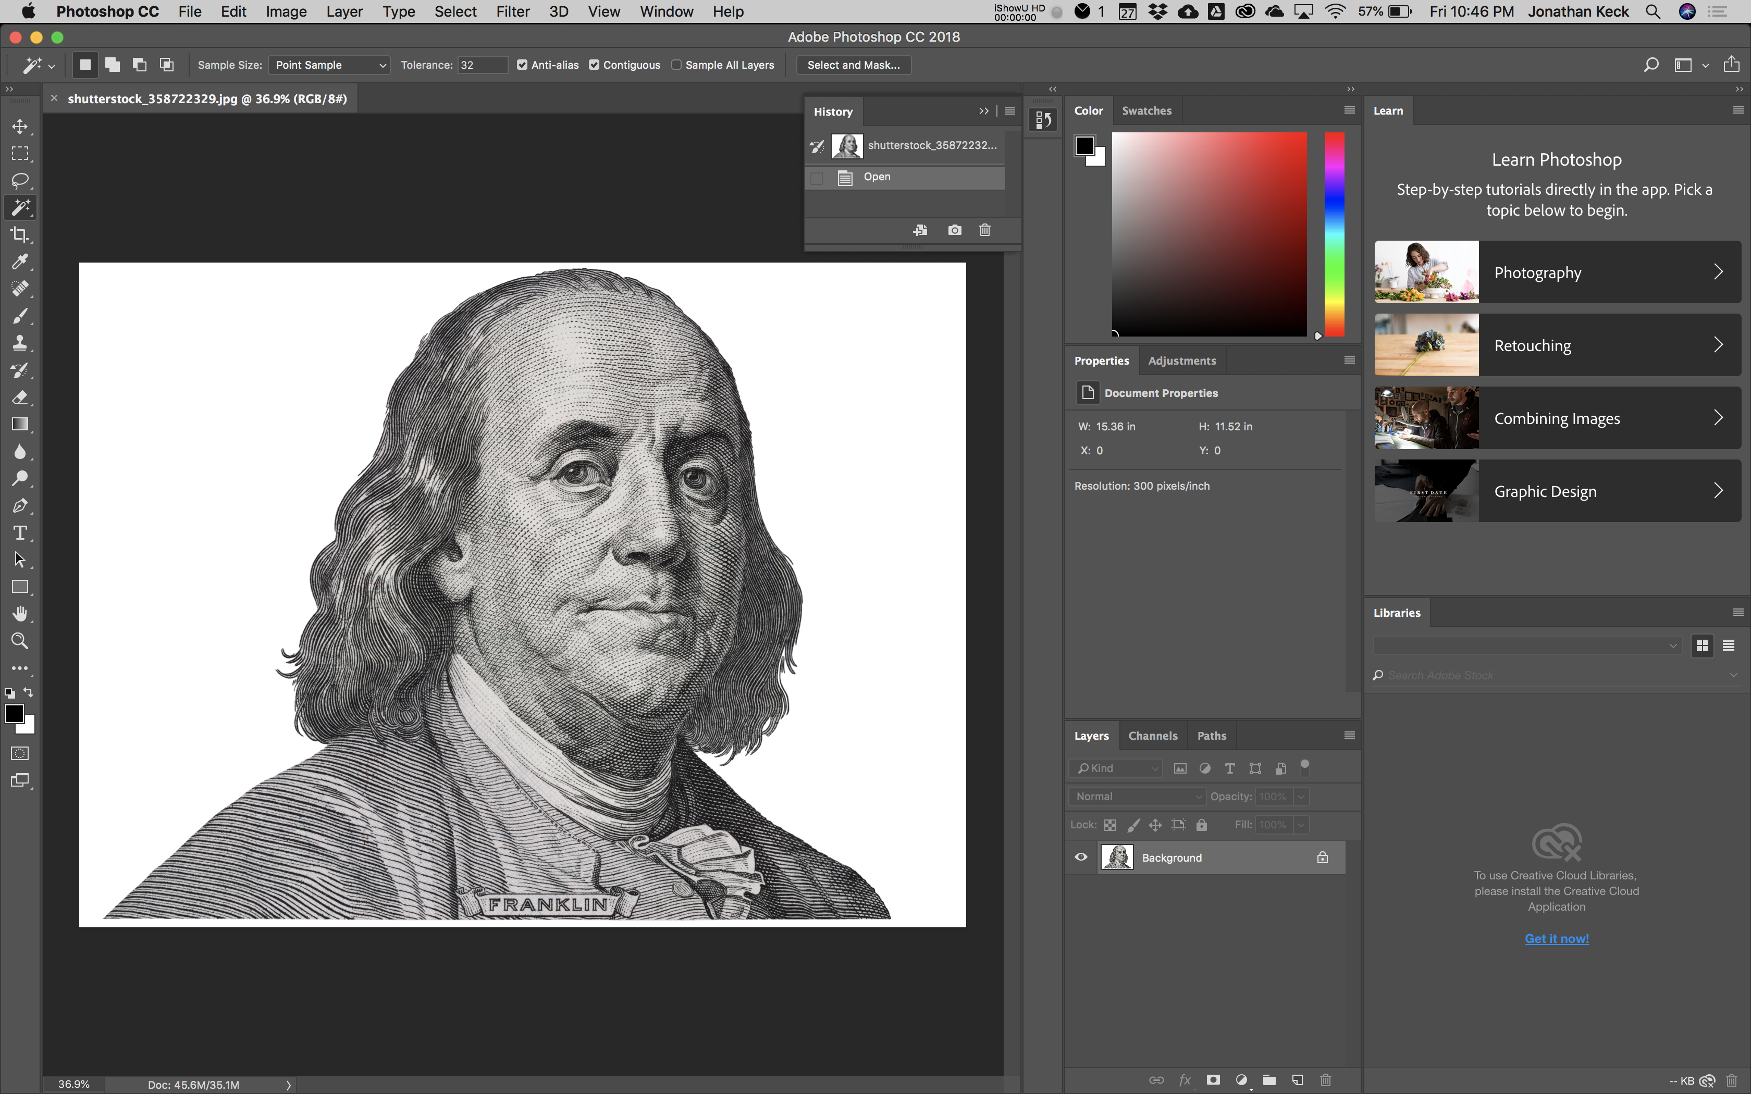This screenshot has height=1094, width=1751.
Task: Open the Graphic Design tutorial
Action: [x=1557, y=491]
